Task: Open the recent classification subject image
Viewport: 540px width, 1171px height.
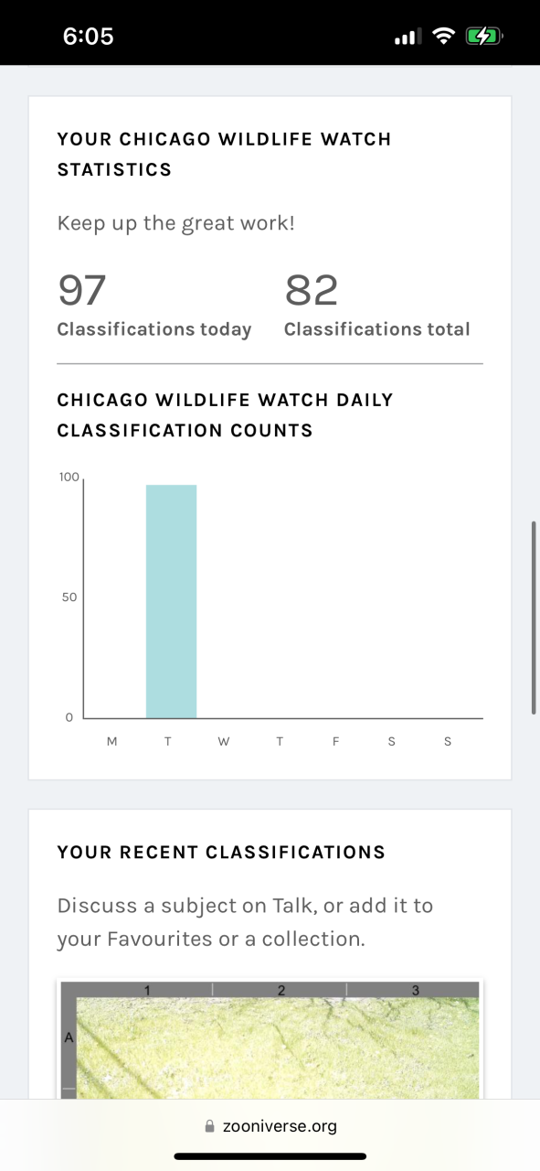Action: click(270, 1040)
